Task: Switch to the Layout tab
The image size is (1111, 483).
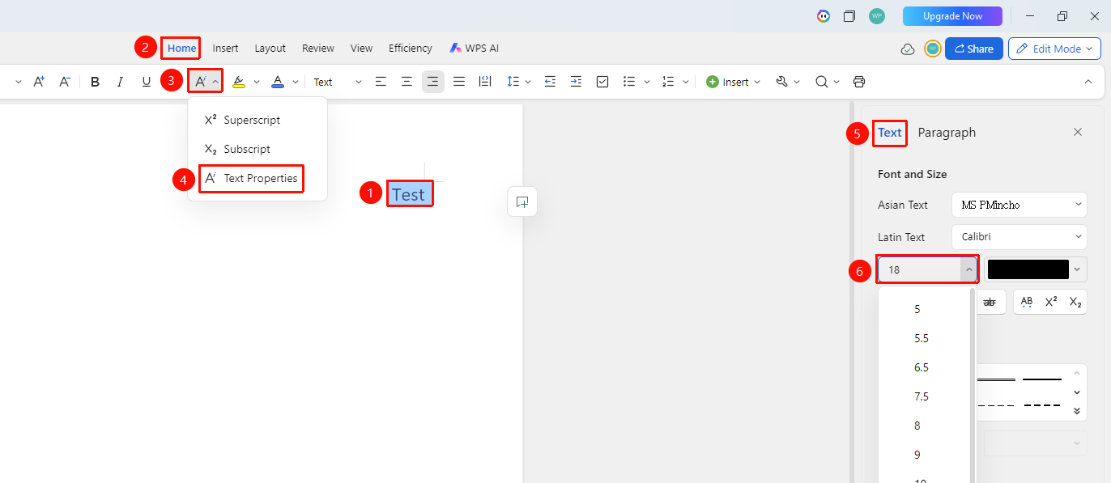Action: tap(270, 49)
